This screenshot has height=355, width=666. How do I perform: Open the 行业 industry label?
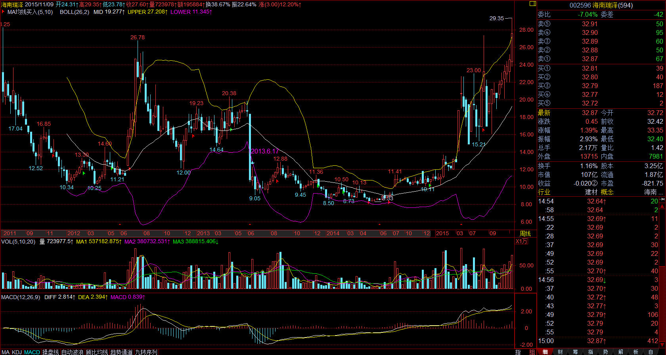click(x=544, y=192)
